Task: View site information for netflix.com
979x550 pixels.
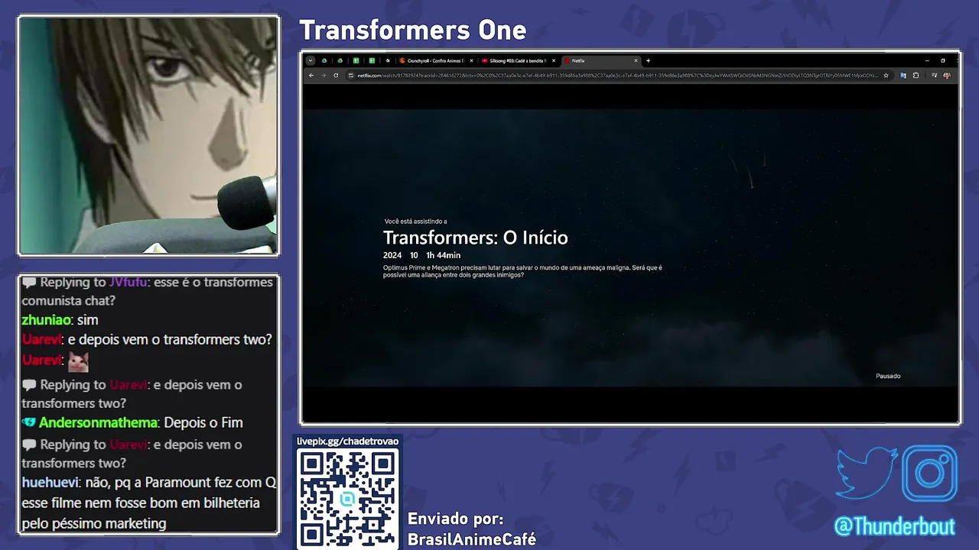Action: (350, 76)
